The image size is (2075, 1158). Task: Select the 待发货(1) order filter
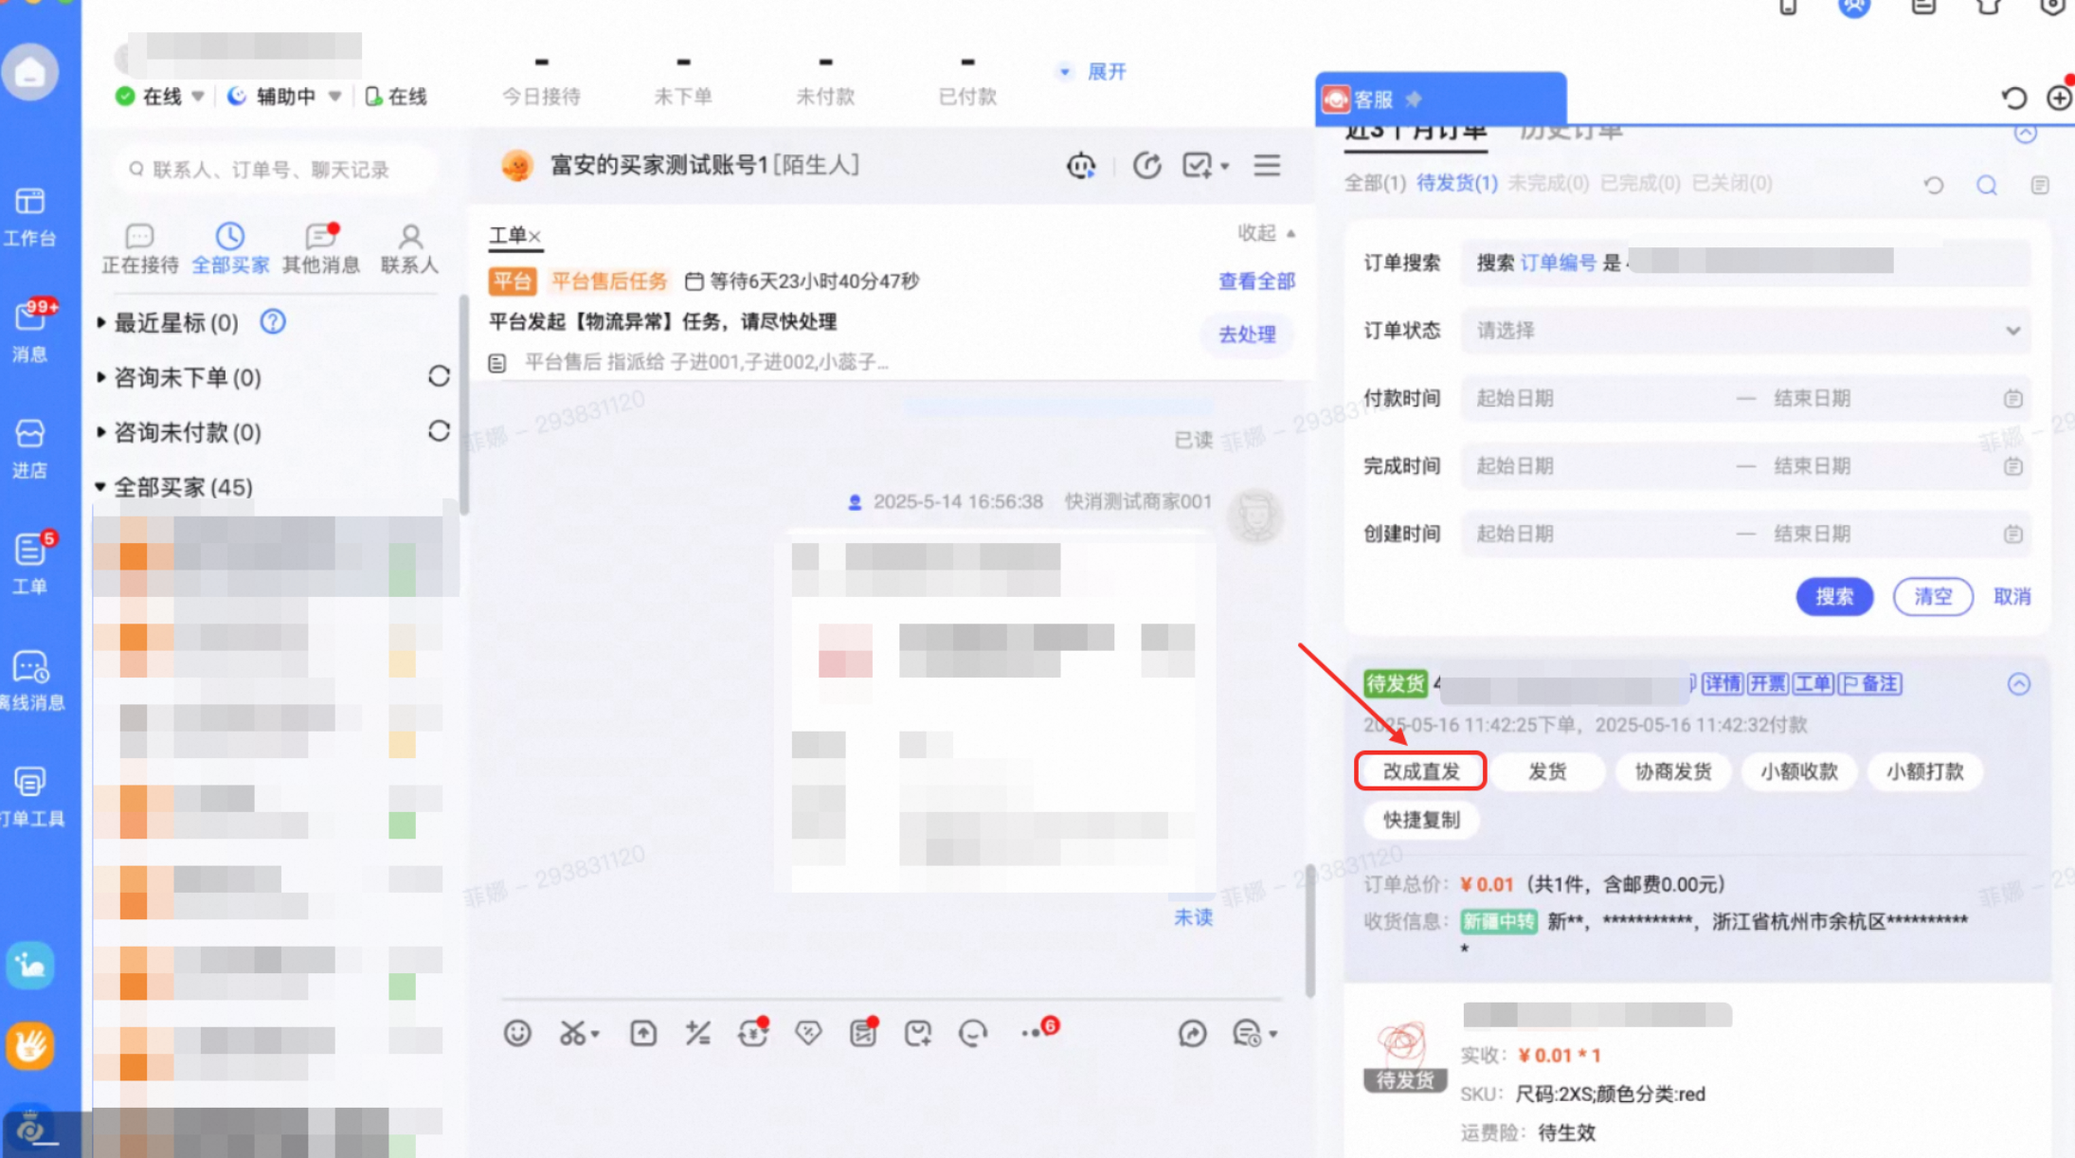pos(1456,183)
